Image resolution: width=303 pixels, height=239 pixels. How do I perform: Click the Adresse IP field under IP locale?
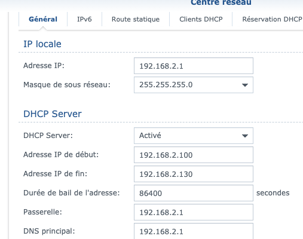pyautogui.click(x=194, y=66)
